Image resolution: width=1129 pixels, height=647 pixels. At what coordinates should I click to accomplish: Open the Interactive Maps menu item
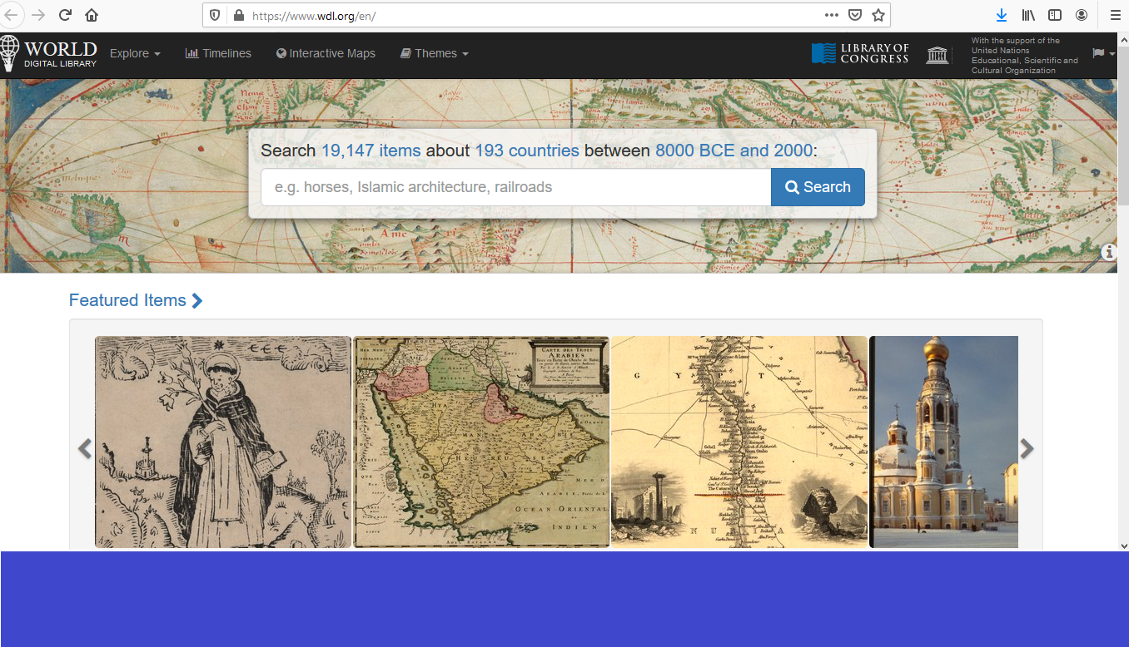click(x=326, y=53)
